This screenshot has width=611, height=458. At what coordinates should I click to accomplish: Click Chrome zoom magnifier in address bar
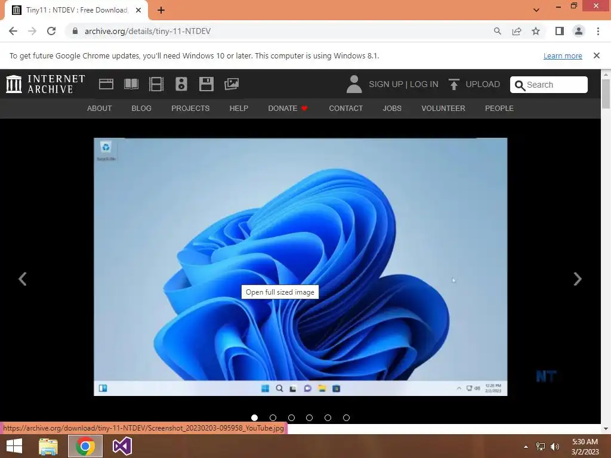coord(497,31)
